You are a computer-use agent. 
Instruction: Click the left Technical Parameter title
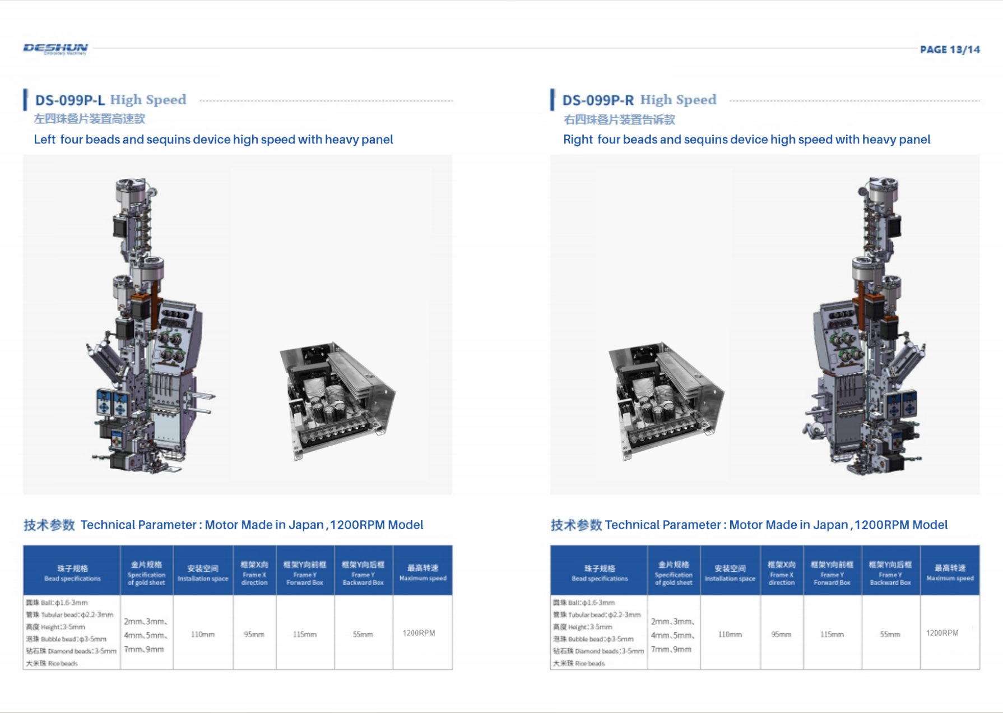click(223, 525)
